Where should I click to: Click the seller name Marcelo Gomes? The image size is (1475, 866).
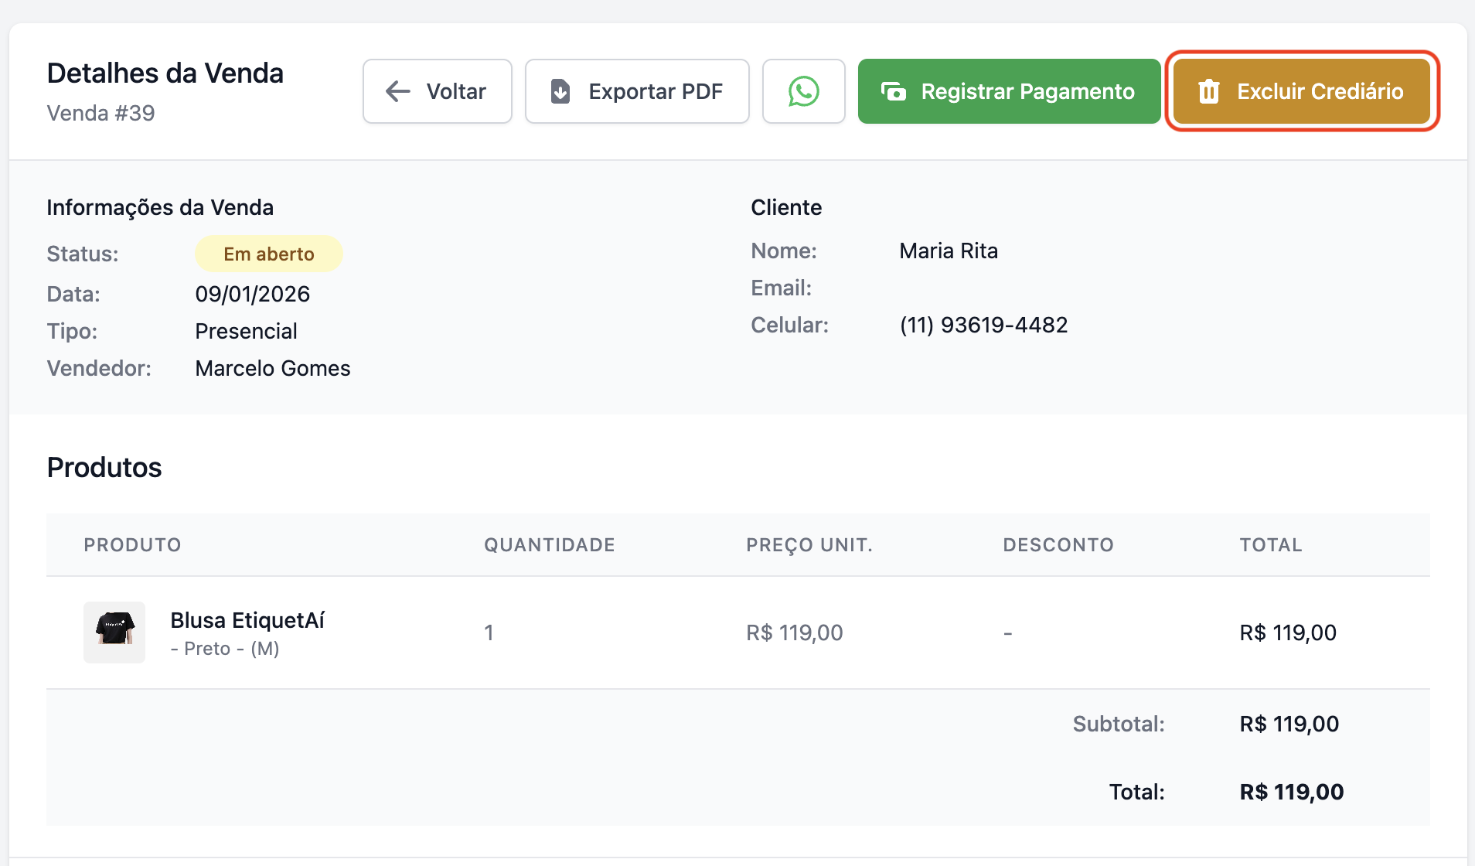point(272,369)
